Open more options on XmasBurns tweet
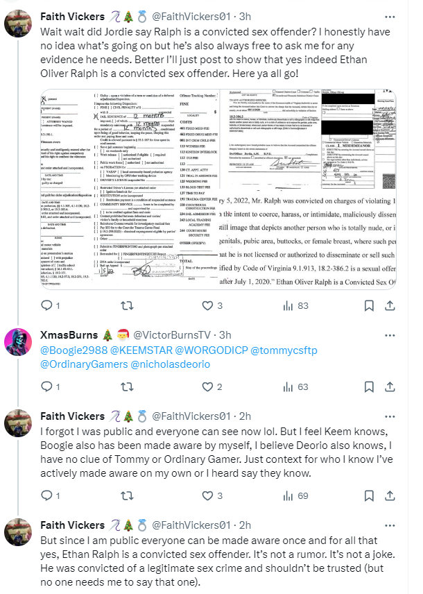This screenshot has width=423, height=594. click(x=390, y=335)
